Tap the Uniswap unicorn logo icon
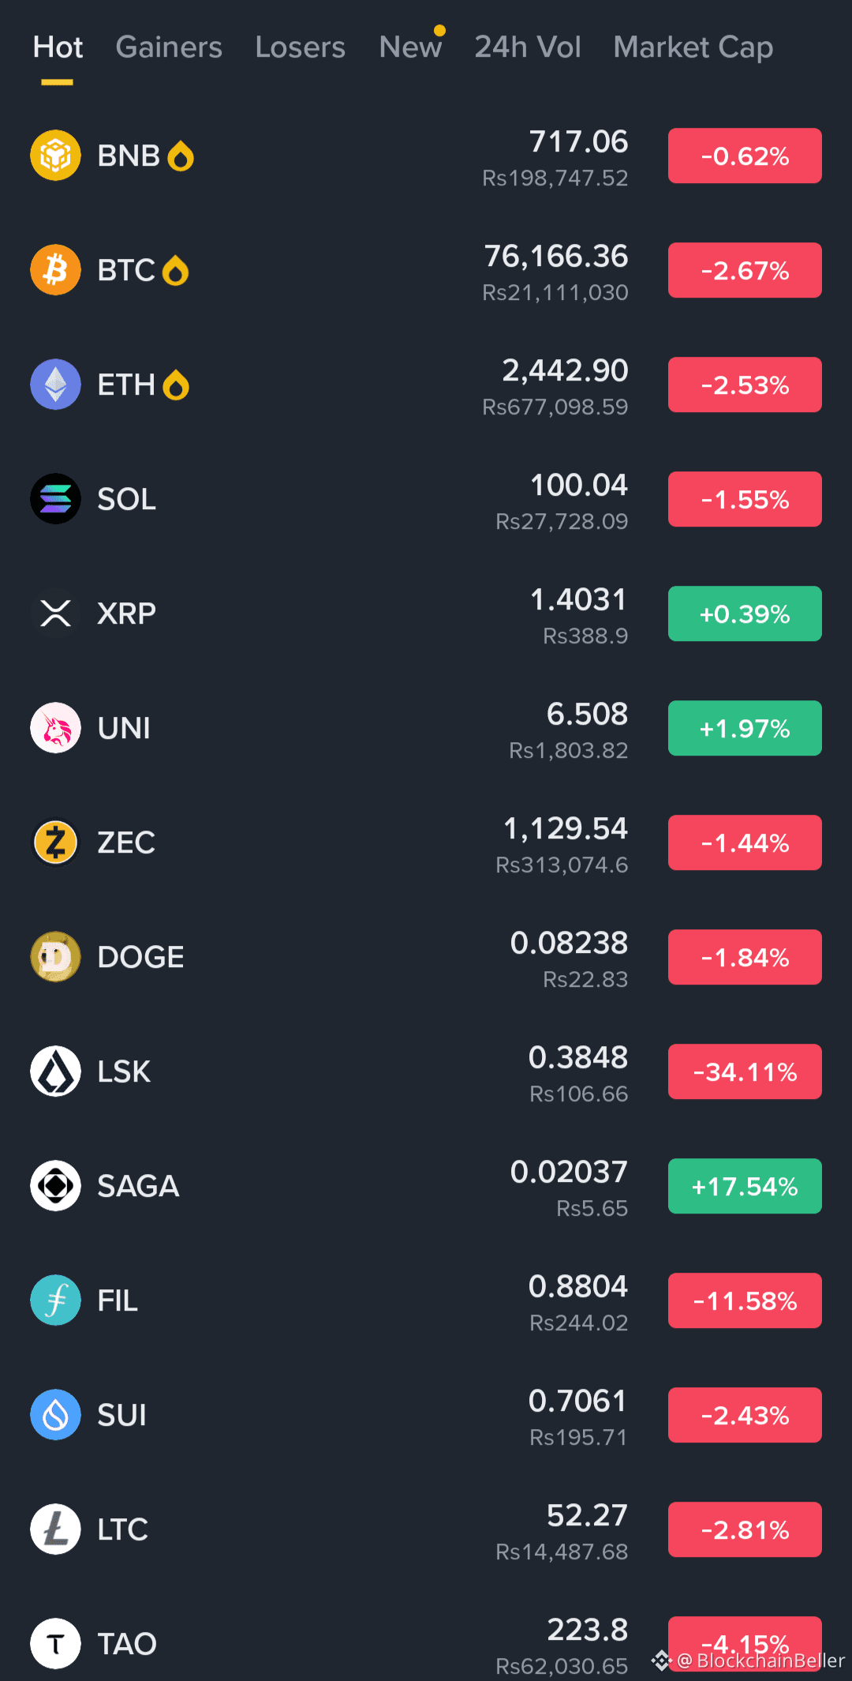This screenshot has width=852, height=1681. (x=55, y=728)
